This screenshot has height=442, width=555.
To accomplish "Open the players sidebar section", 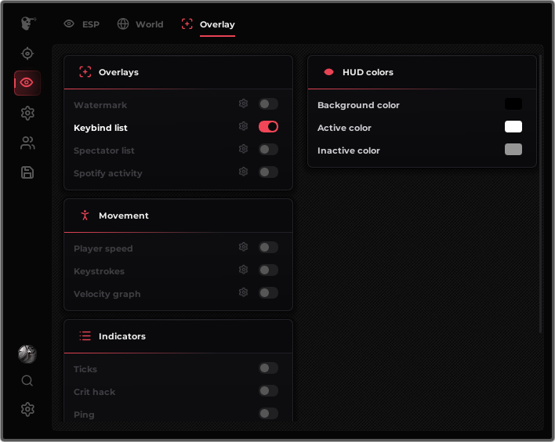I will pyautogui.click(x=27, y=143).
